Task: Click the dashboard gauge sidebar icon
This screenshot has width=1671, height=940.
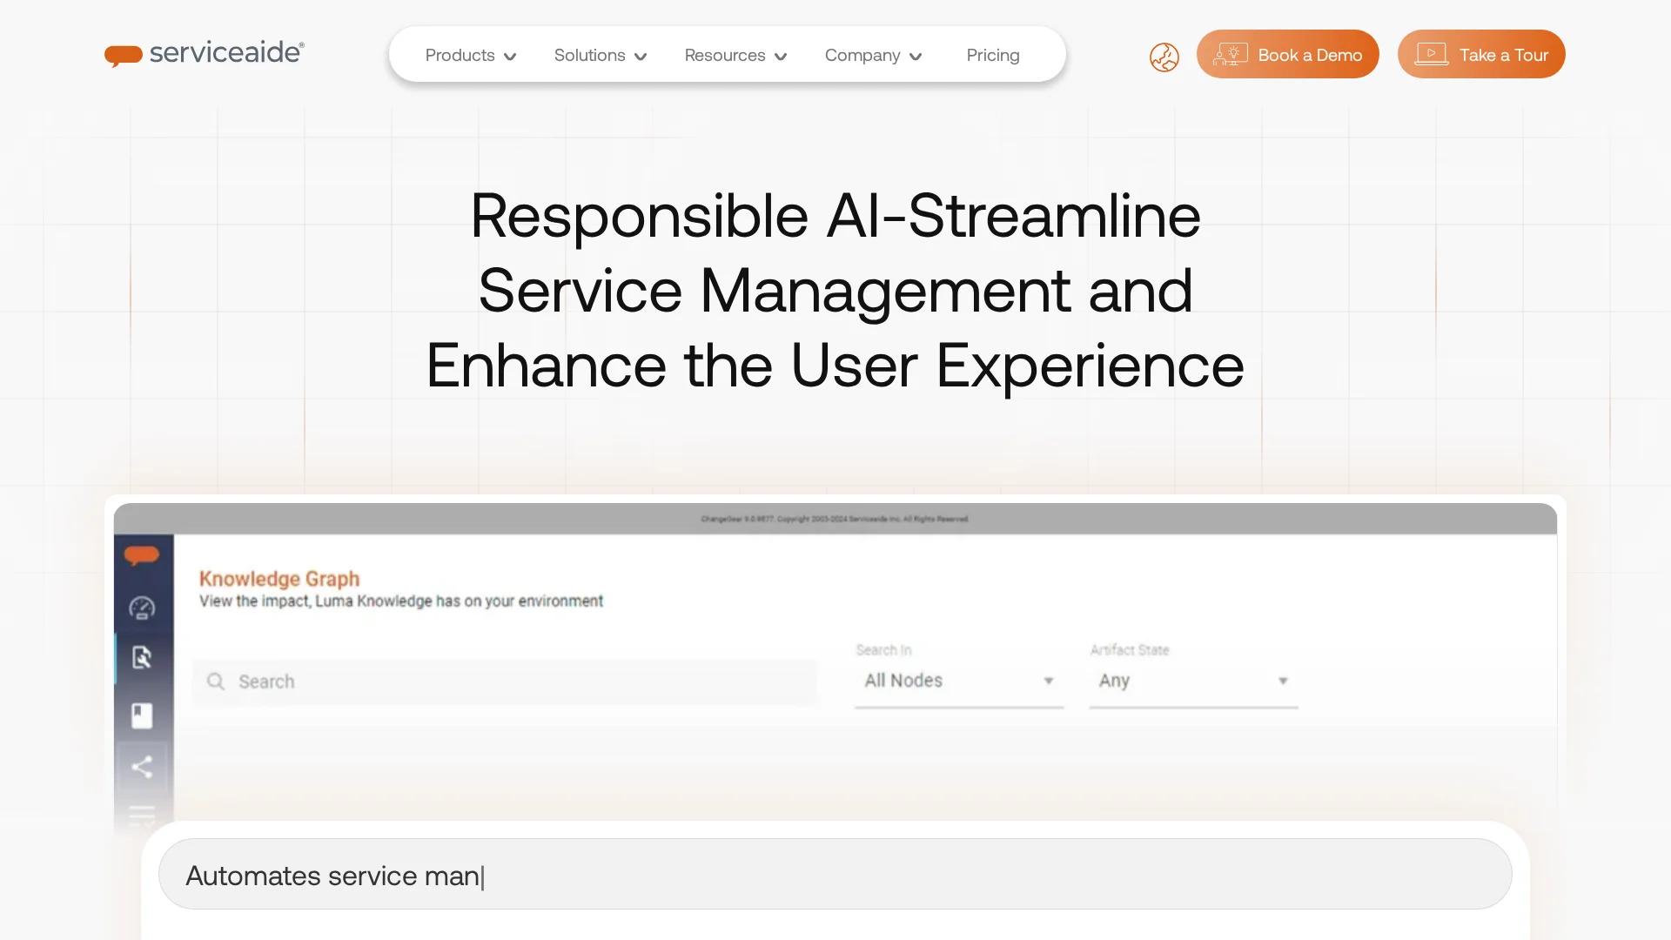Action: pyautogui.click(x=142, y=608)
